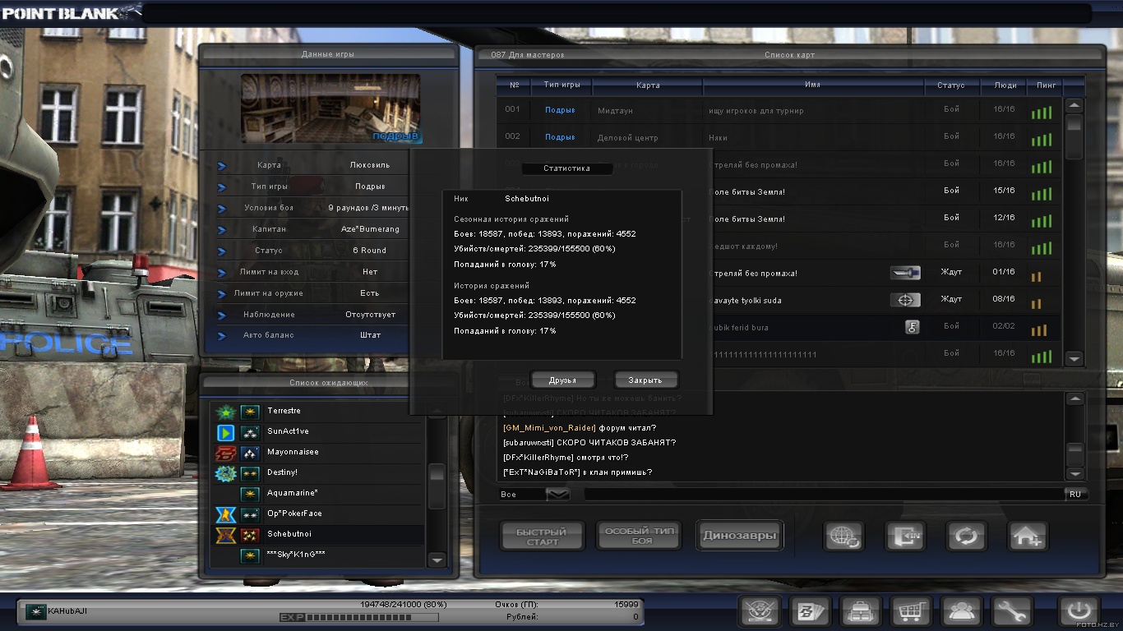Click KAHubAJI's rank icon in status bar

click(35, 611)
